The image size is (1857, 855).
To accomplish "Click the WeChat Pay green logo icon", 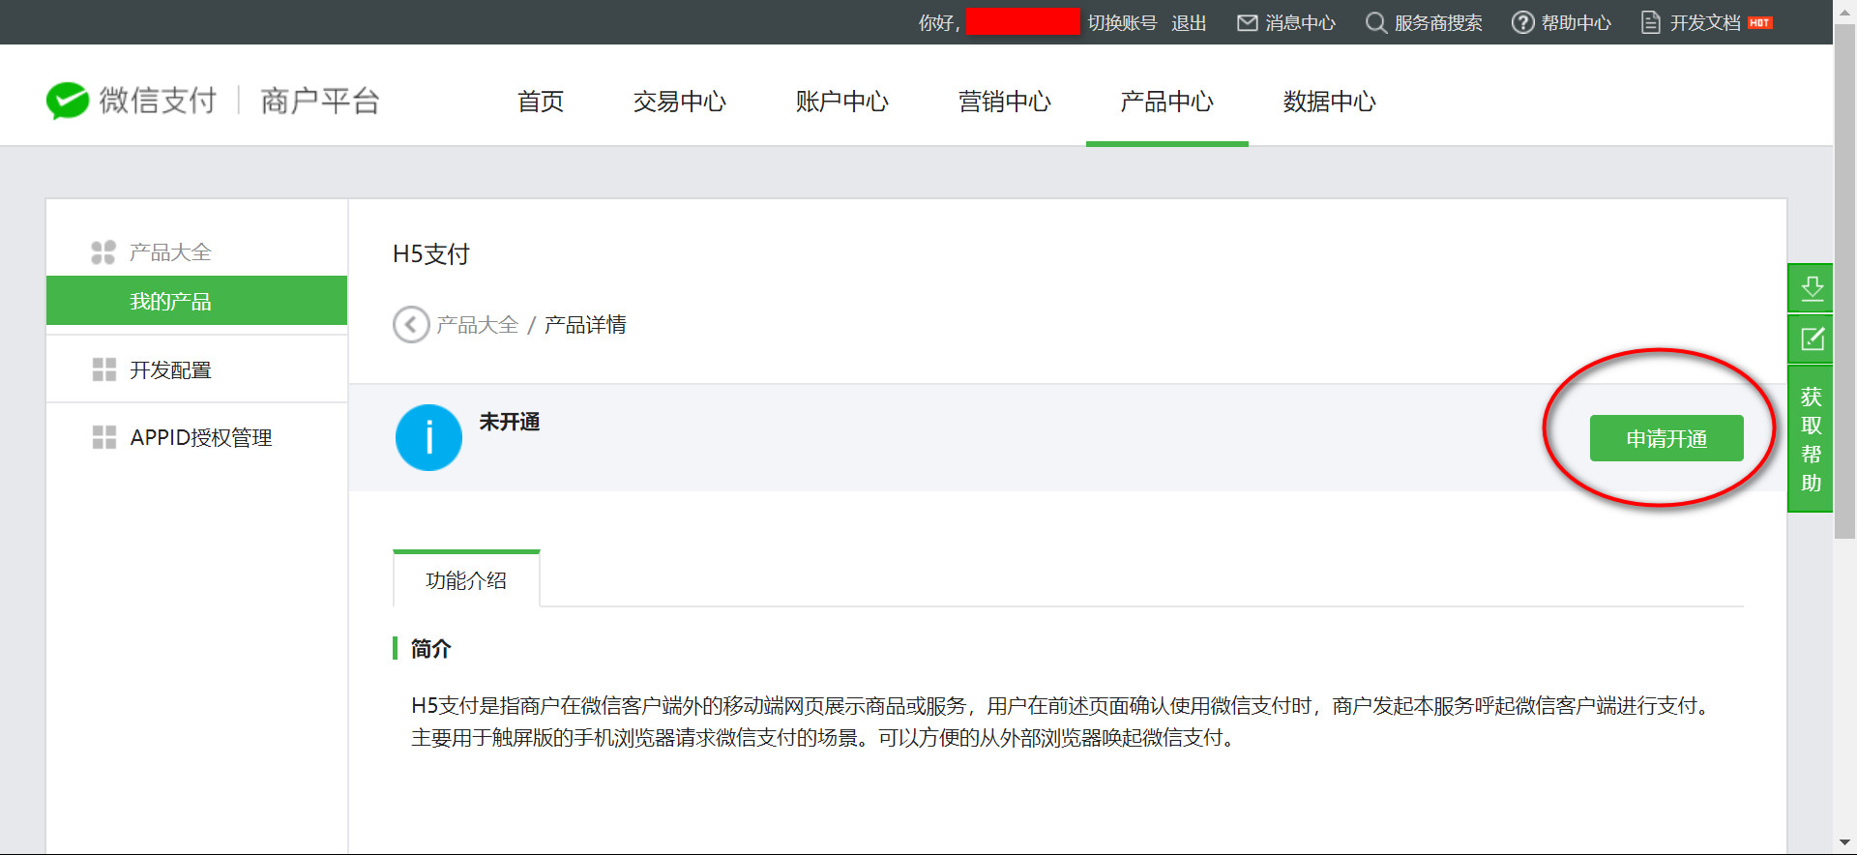I will tap(68, 101).
